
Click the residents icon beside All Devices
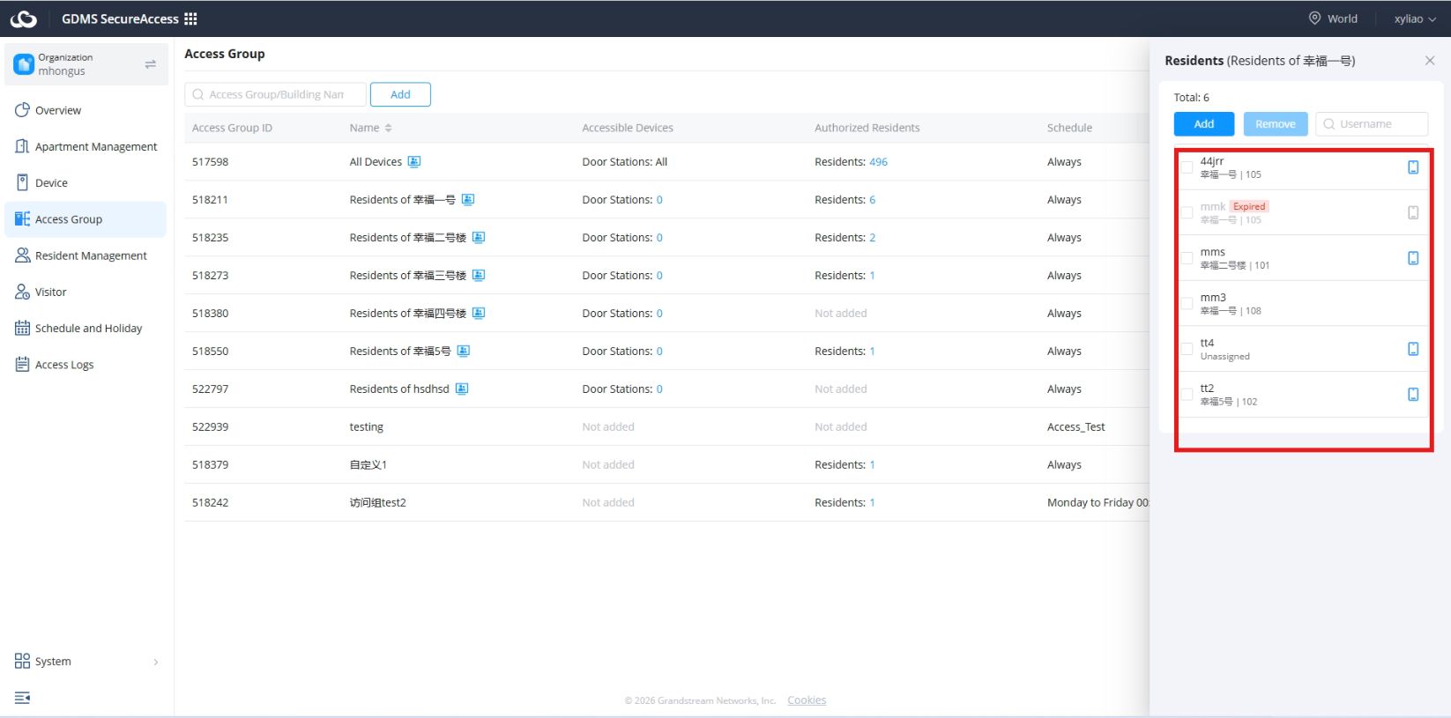click(x=414, y=162)
